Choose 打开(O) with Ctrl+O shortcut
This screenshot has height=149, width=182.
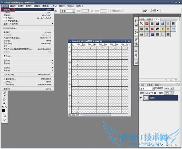27,13
